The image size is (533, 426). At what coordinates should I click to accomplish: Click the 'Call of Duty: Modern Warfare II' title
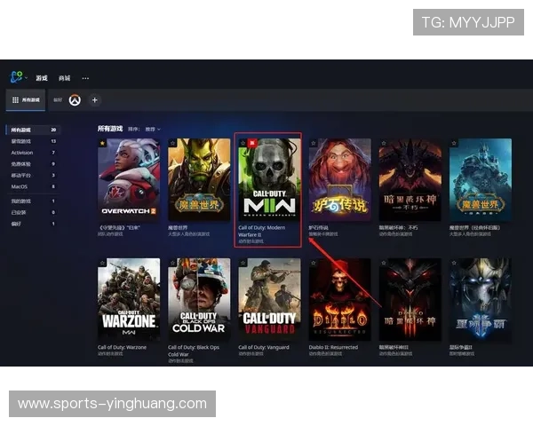pyautogui.click(x=262, y=231)
